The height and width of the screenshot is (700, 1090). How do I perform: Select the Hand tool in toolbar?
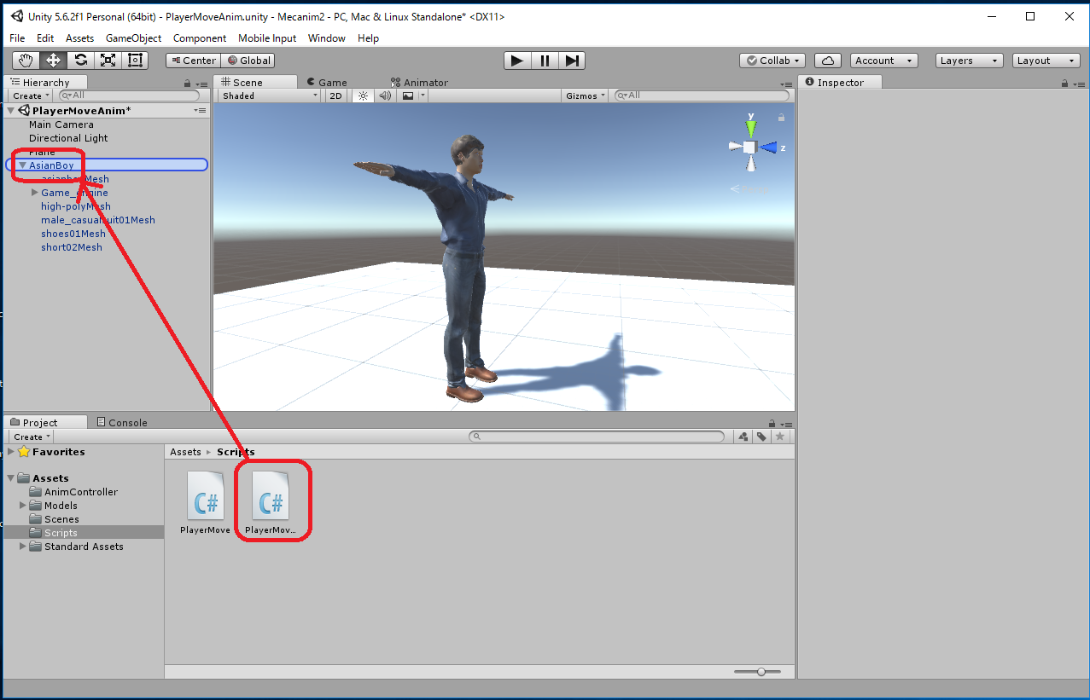pyautogui.click(x=26, y=60)
